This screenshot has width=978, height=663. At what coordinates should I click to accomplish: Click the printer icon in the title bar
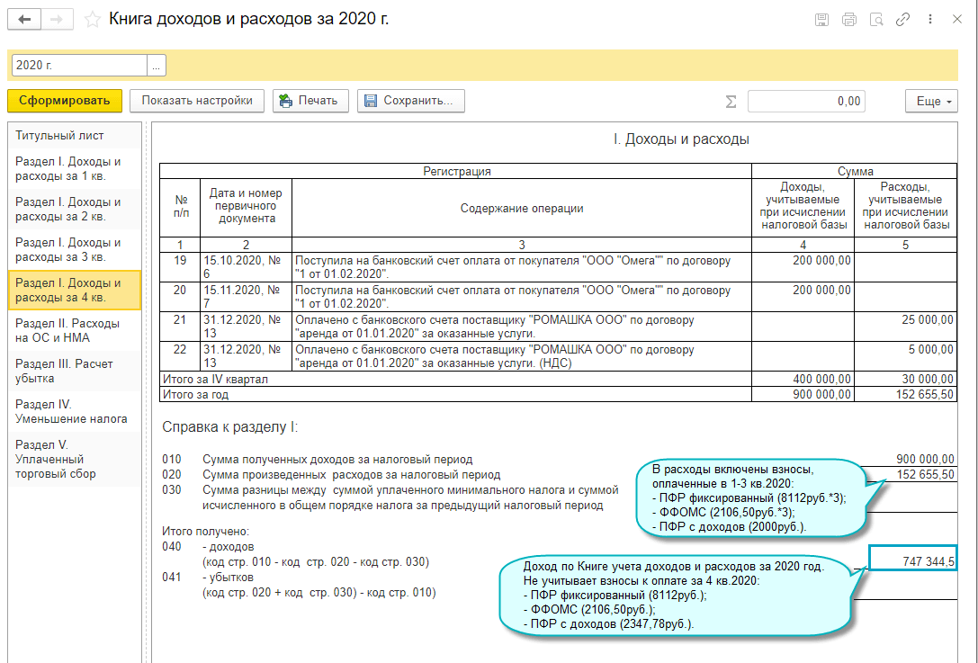point(848,19)
